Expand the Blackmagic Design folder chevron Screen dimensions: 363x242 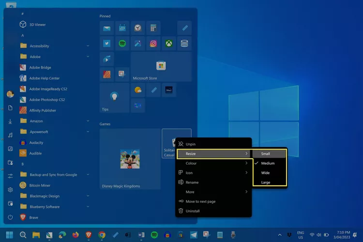tap(88, 196)
